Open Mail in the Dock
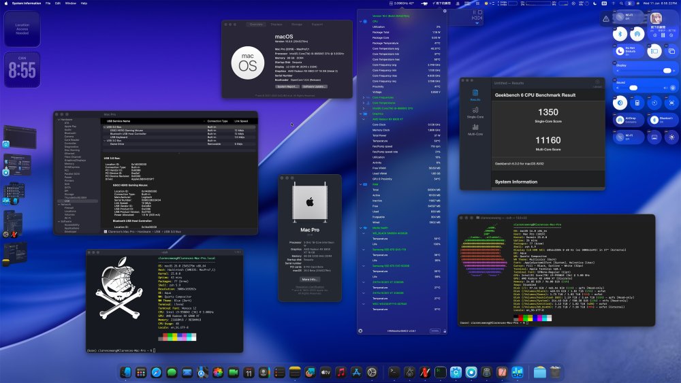The image size is (681, 383). tap(187, 372)
